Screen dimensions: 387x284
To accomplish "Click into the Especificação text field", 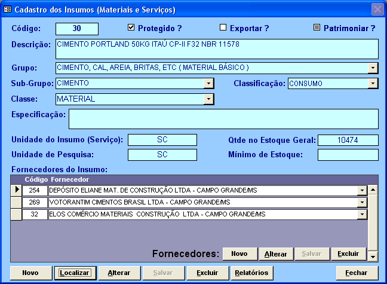I will [223, 118].
